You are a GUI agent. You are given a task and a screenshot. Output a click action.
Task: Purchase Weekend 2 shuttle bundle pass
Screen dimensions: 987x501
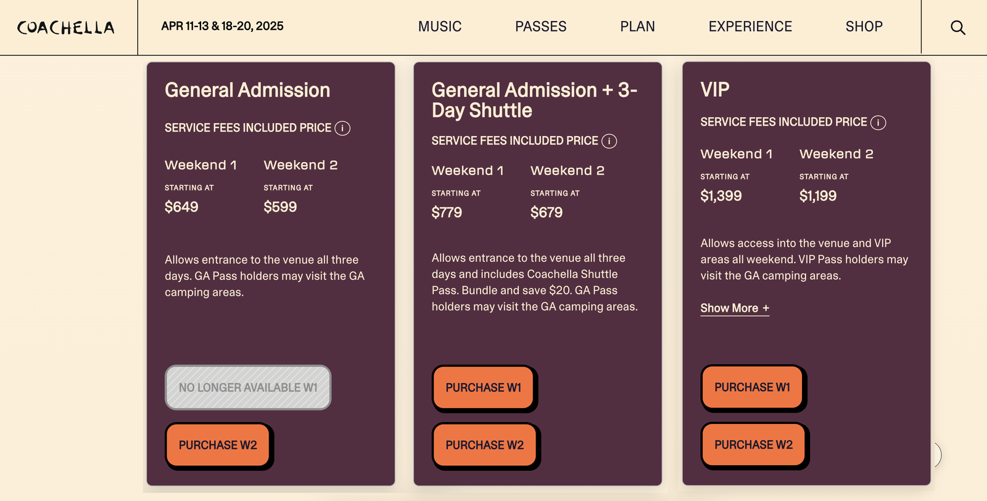click(x=485, y=445)
